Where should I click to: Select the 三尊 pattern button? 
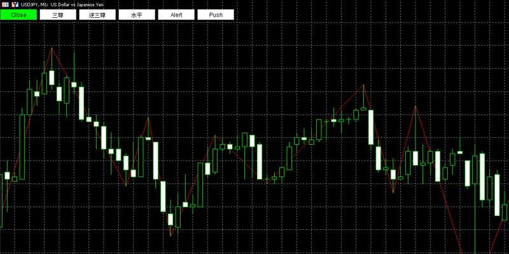pyautogui.click(x=58, y=15)
